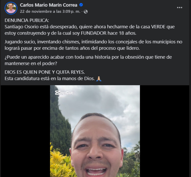Click the DENUNCIA PUBLICA heading text

click(x=27, y=20)
